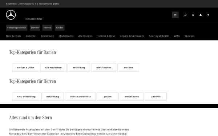Select the Damen filter button
This screenshot has height=136, width=218.
[x=35, y=28]
